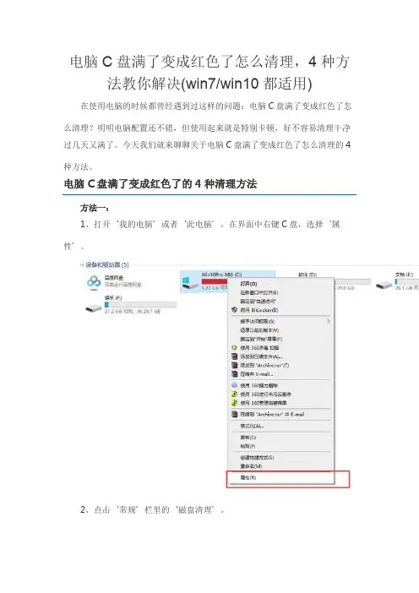Click the '方法一:' subheading
Screen dimensions: 419x593
pos(94,208)
